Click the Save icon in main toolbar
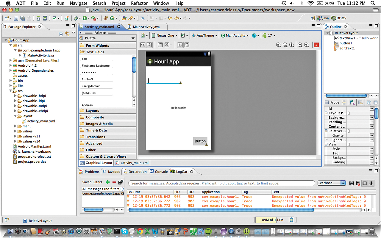 pos(16,18)
